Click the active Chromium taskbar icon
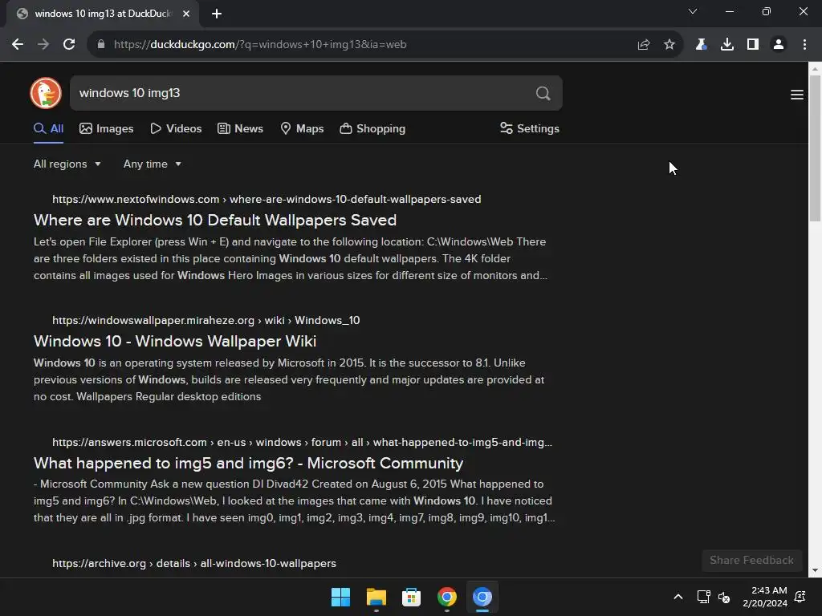The width and height of the screenshot is (822, 616). pyautogui.click(x=482, y=597)
